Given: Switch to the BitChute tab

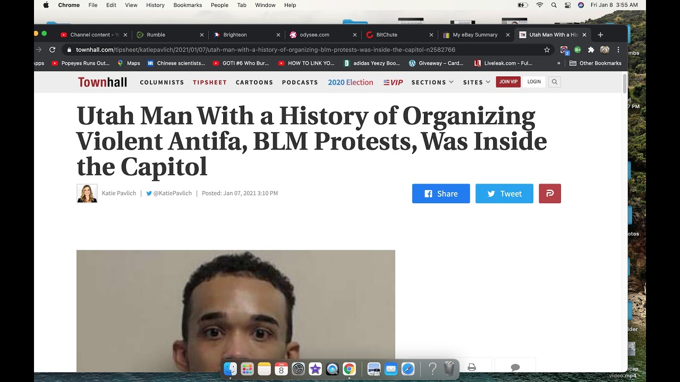Looking at the screenshot, I should [399, 34].
